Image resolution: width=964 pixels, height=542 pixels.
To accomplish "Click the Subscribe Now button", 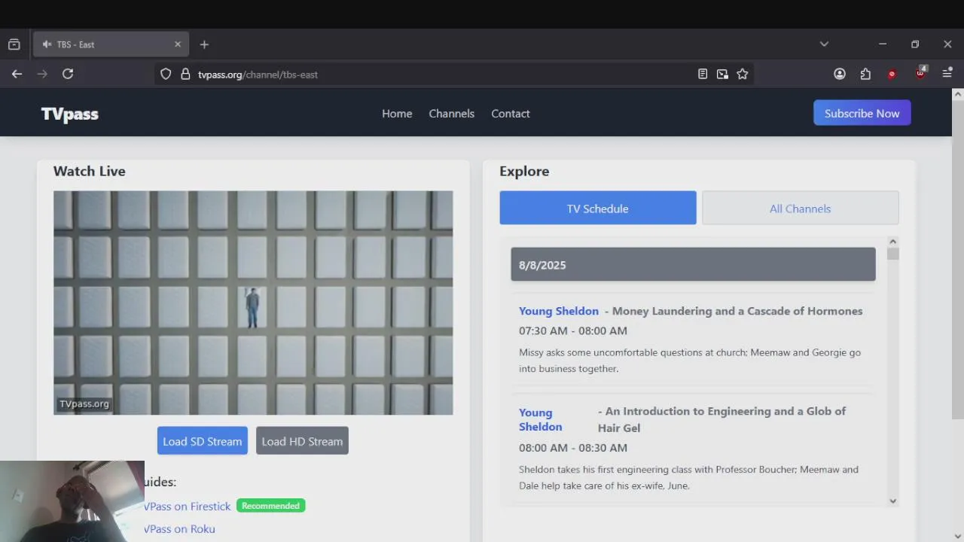I will point(862,113).
